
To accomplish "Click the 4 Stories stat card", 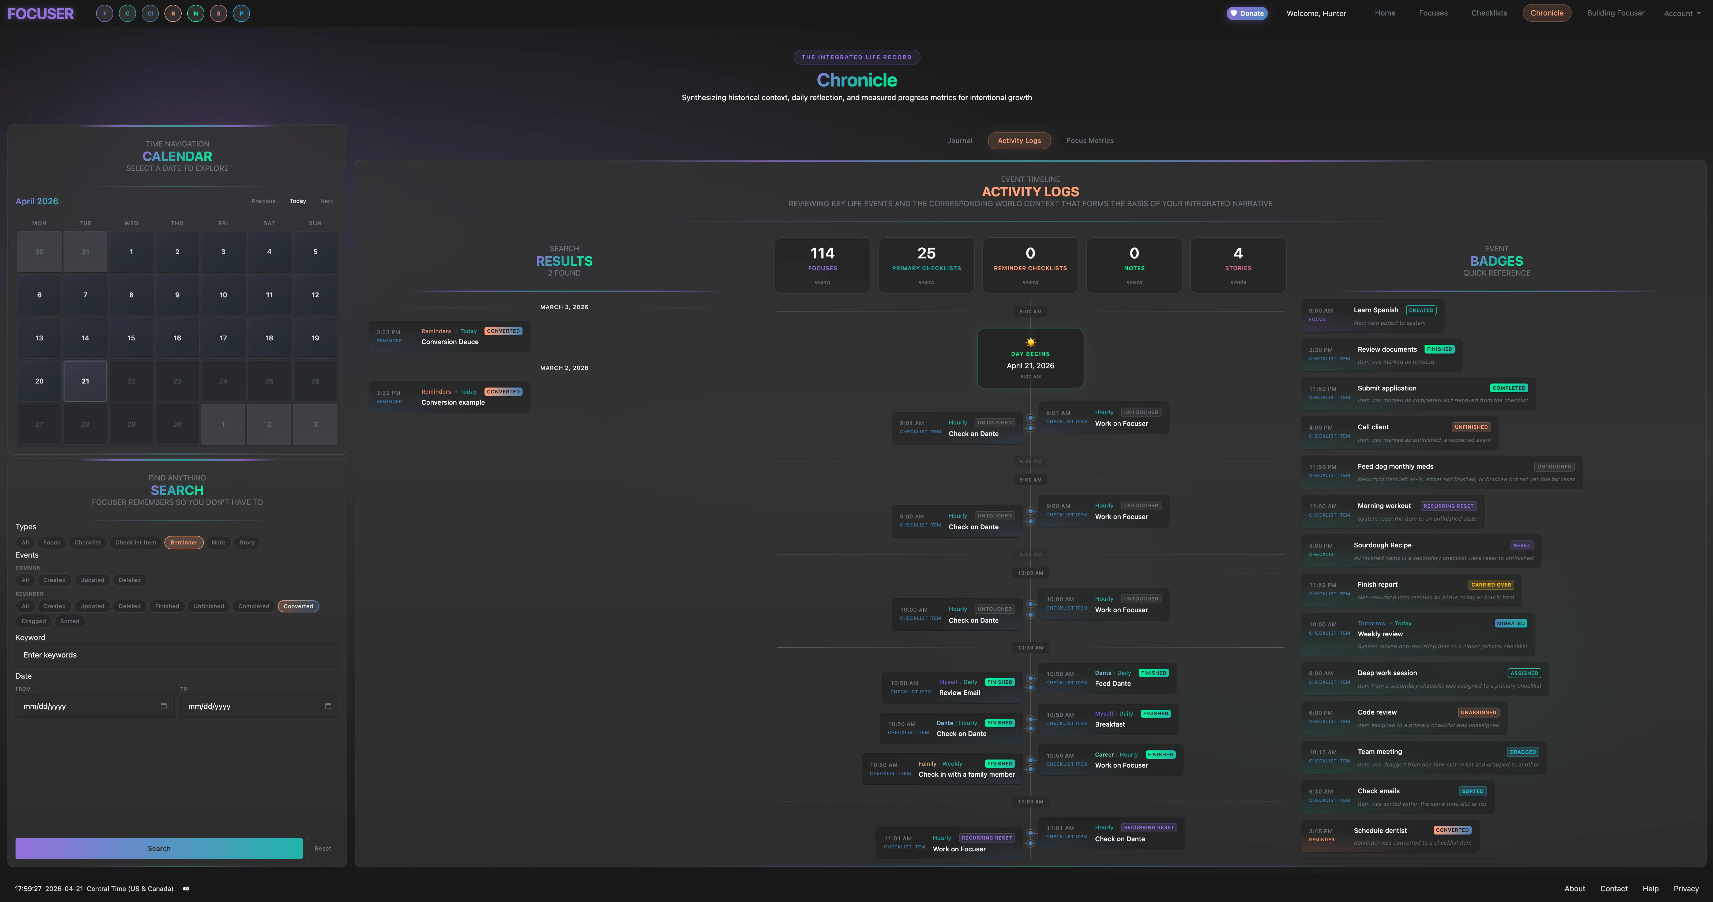I will 1238,265.
